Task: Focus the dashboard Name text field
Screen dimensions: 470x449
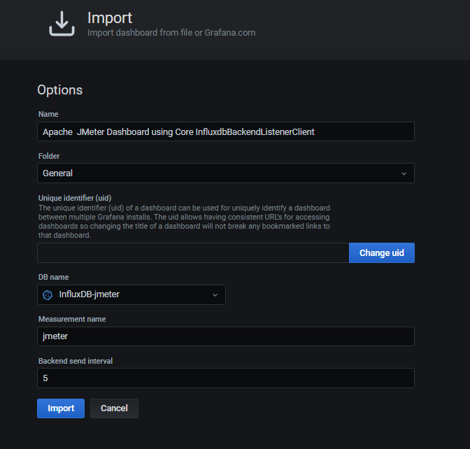Action: coord(225,131)
